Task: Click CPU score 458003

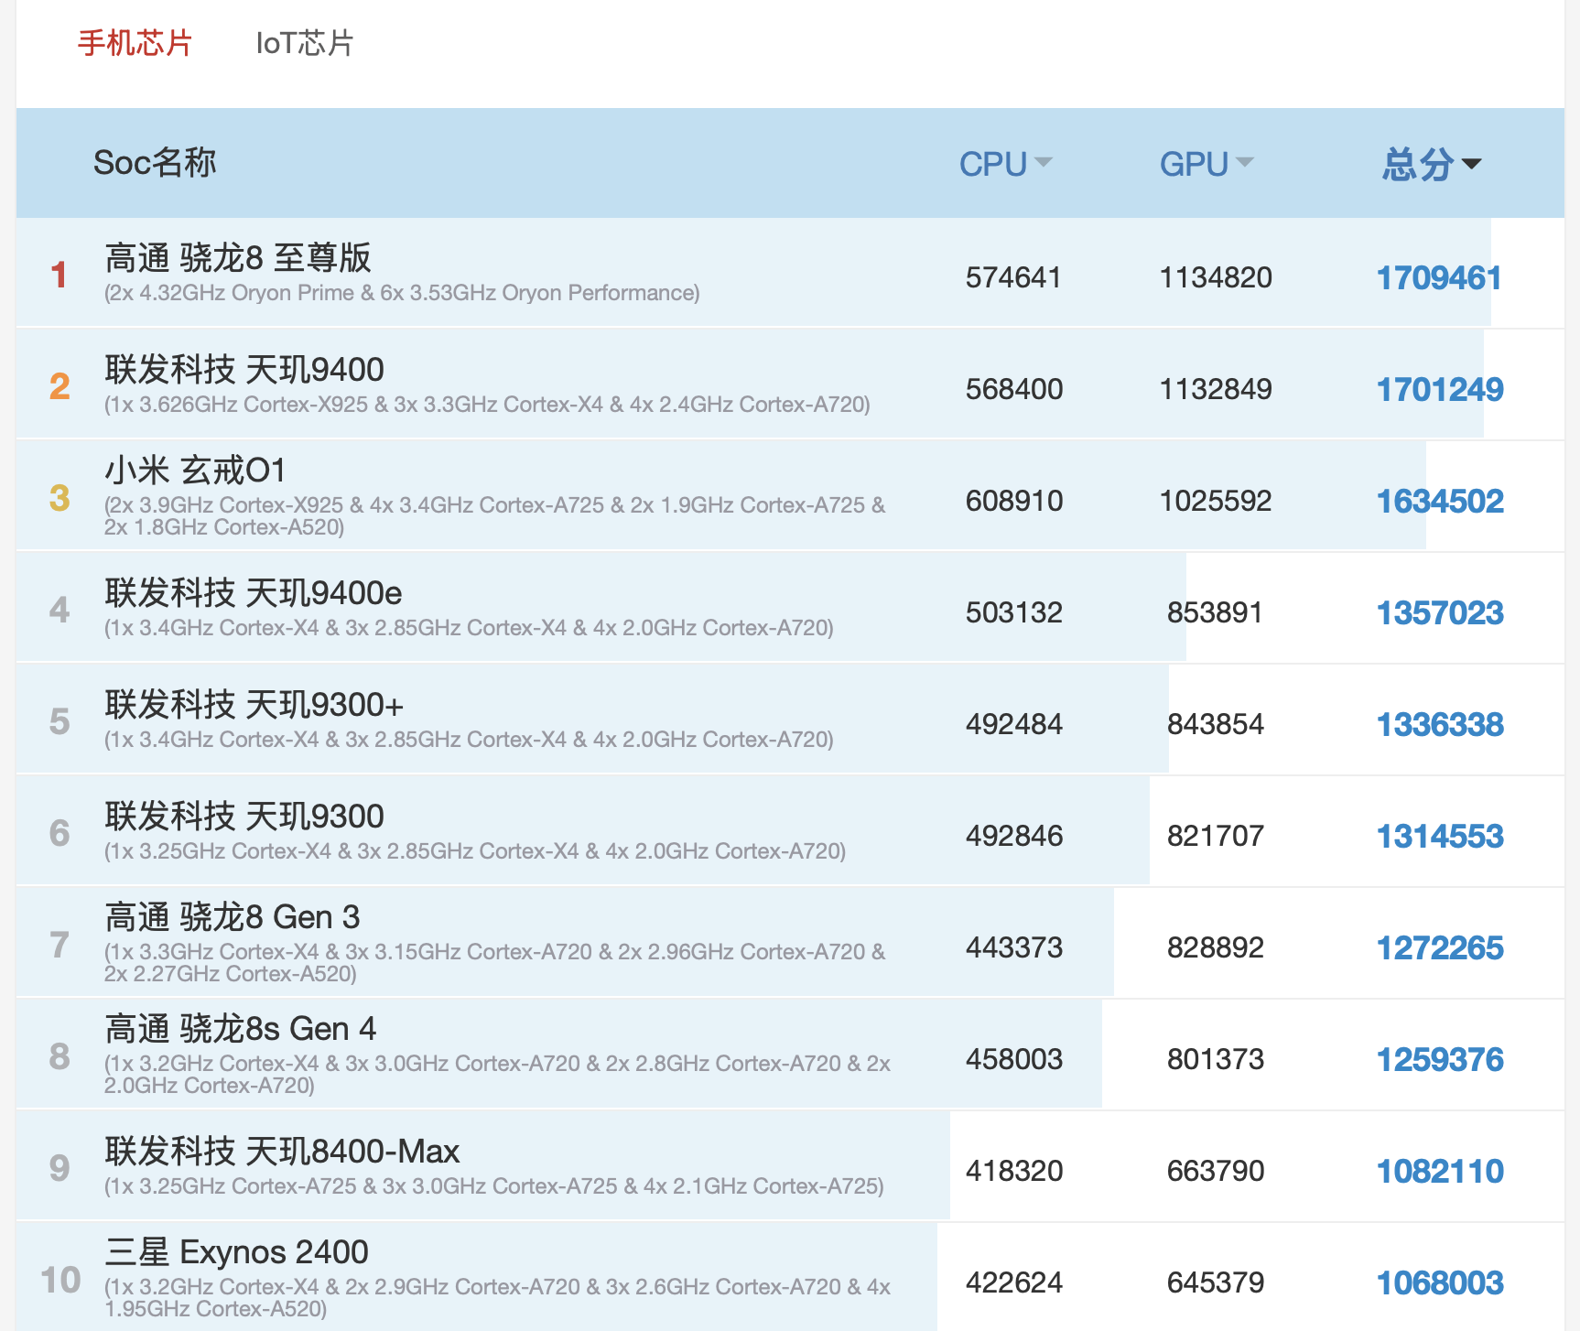Action: click(1014, 1059)
